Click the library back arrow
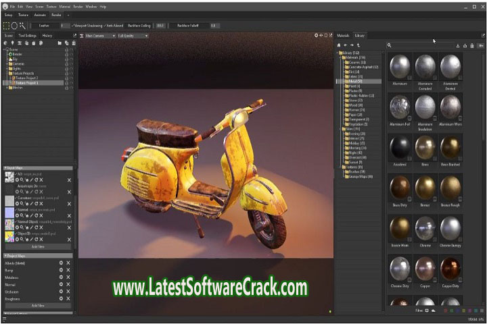 click(x=346, y=45)
